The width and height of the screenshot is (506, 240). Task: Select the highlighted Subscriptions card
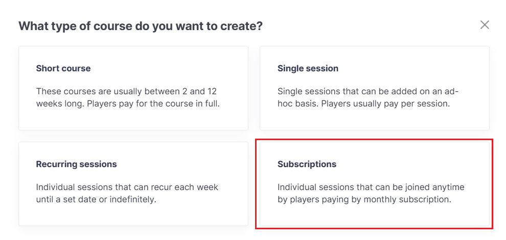[x=374, y=183]
